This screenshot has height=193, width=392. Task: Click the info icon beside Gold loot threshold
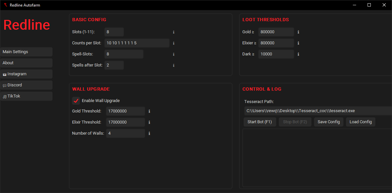298,32
